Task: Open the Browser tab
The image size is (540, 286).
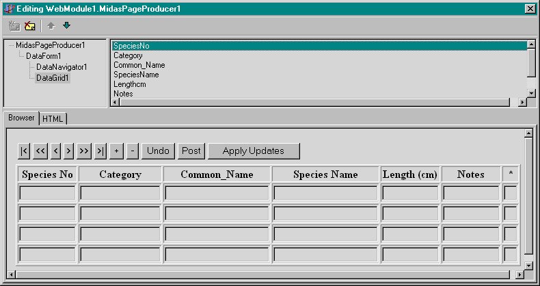Action: tap(21, 118)
